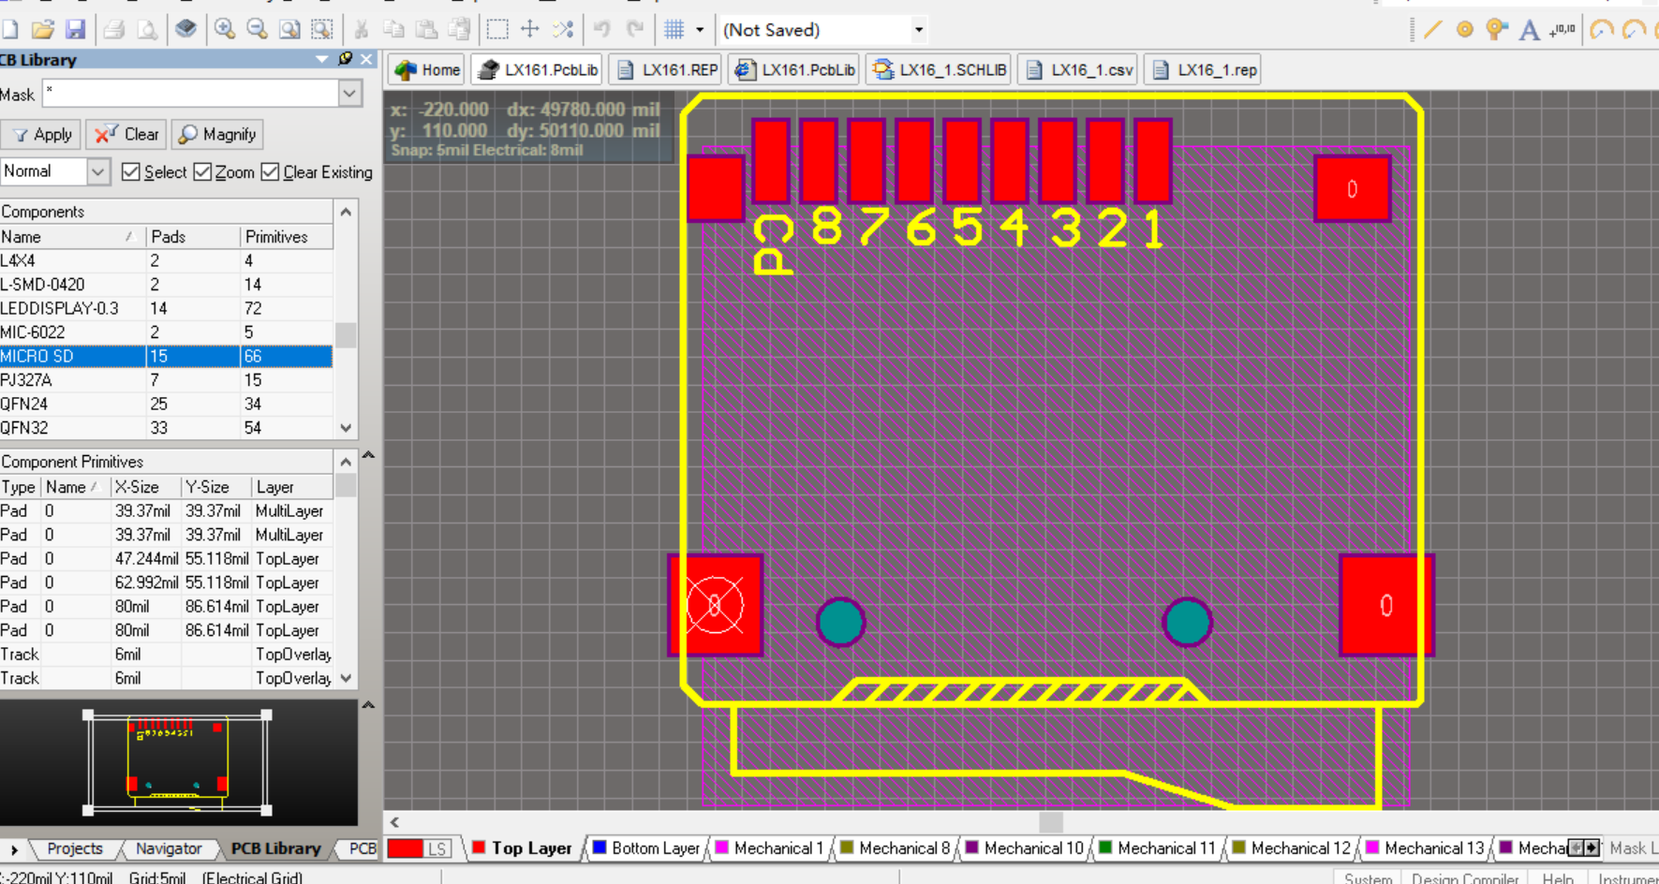Click the Redo arrow icon
This screenshot has height=884, width=1659.
[635, 29]
